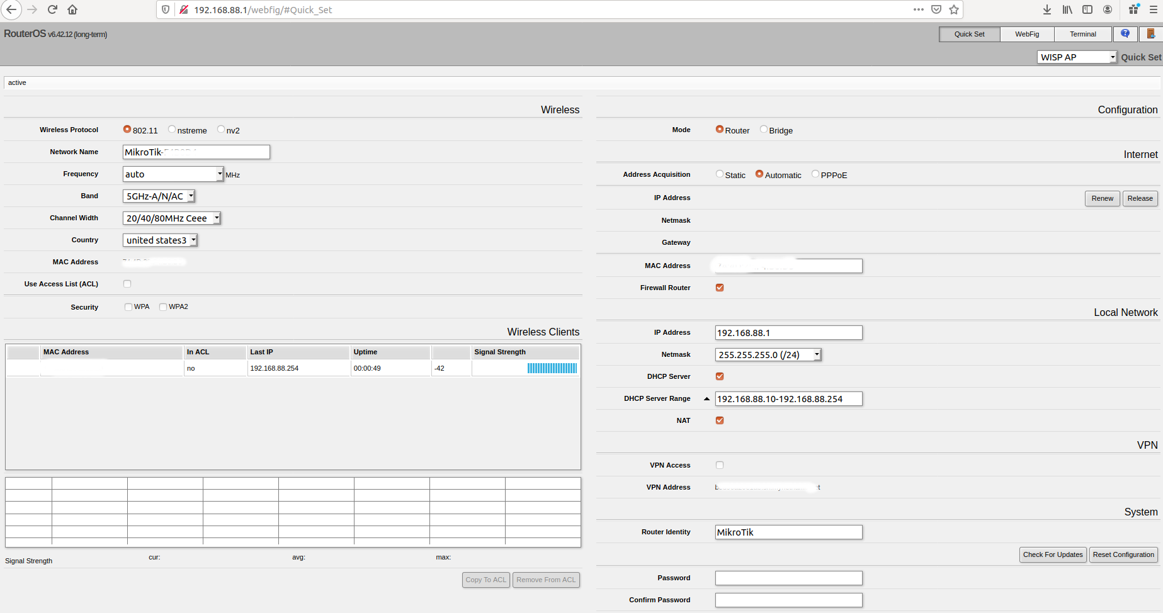Image resolution: width=1163 pixels, height=613 pixels.
Task: Click the Uptime column header
Action: pyautogui.click(x=390, y=352)
